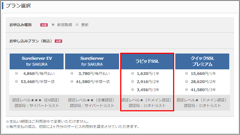Select クイックSSL 15,660円 one-year plan

186,73
